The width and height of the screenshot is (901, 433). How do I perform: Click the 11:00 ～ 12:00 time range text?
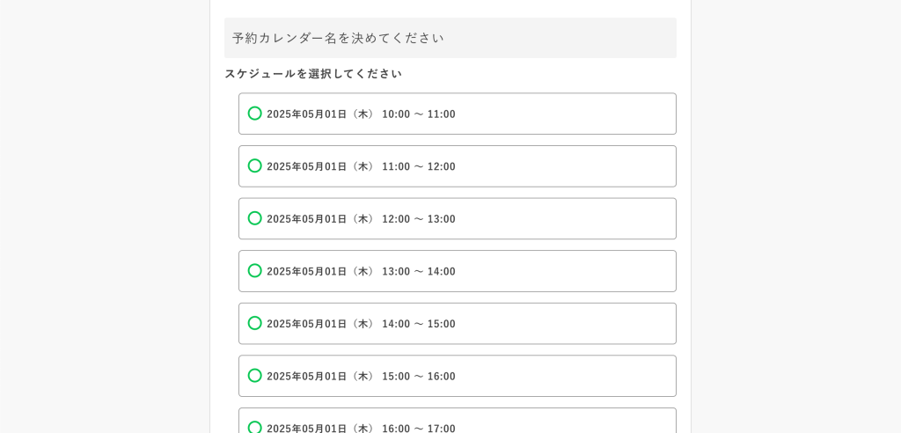419,166
